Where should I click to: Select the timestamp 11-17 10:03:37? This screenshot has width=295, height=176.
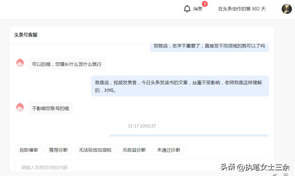tap(142, 126)
